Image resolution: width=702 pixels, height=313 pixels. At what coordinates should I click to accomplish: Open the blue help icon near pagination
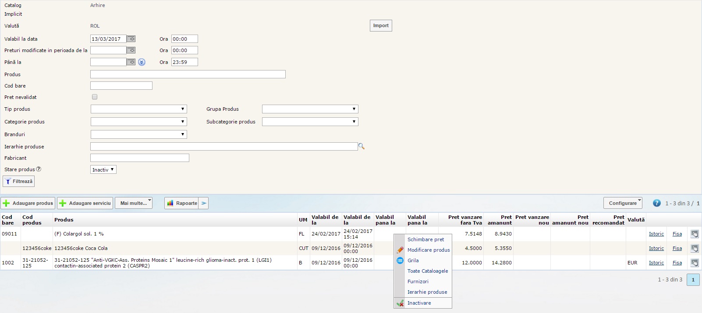pos(656,203)
